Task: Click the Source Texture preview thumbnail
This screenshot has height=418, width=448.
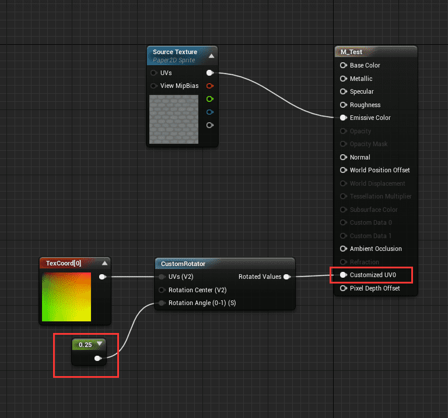Action: pos(174,119)
